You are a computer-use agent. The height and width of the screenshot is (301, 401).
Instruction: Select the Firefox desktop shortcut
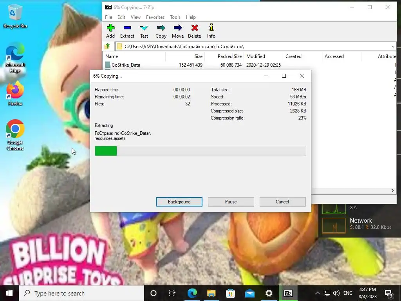coord(15,93)
